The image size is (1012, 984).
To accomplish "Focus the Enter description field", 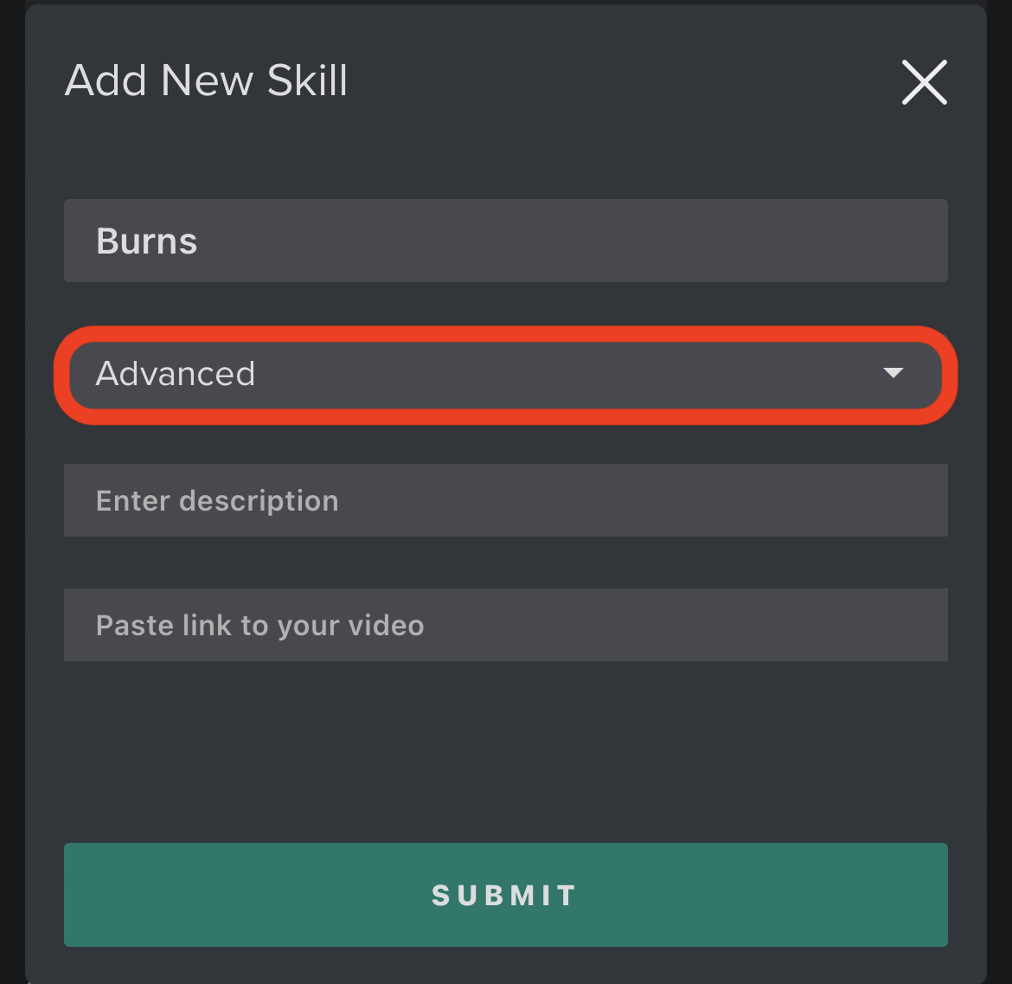I will (x=505, y=499).
